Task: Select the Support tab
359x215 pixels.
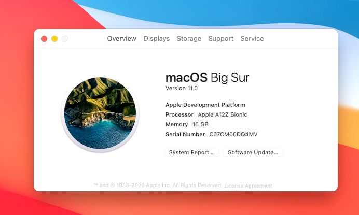Action: tap(220, 39)
